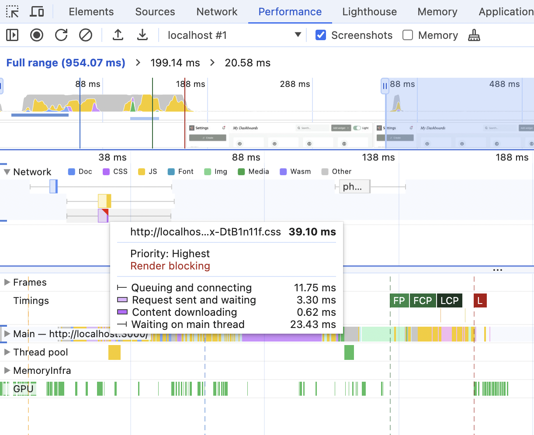Disable the Screenshots checkbox
534x435 pixels.
(321, 35)
